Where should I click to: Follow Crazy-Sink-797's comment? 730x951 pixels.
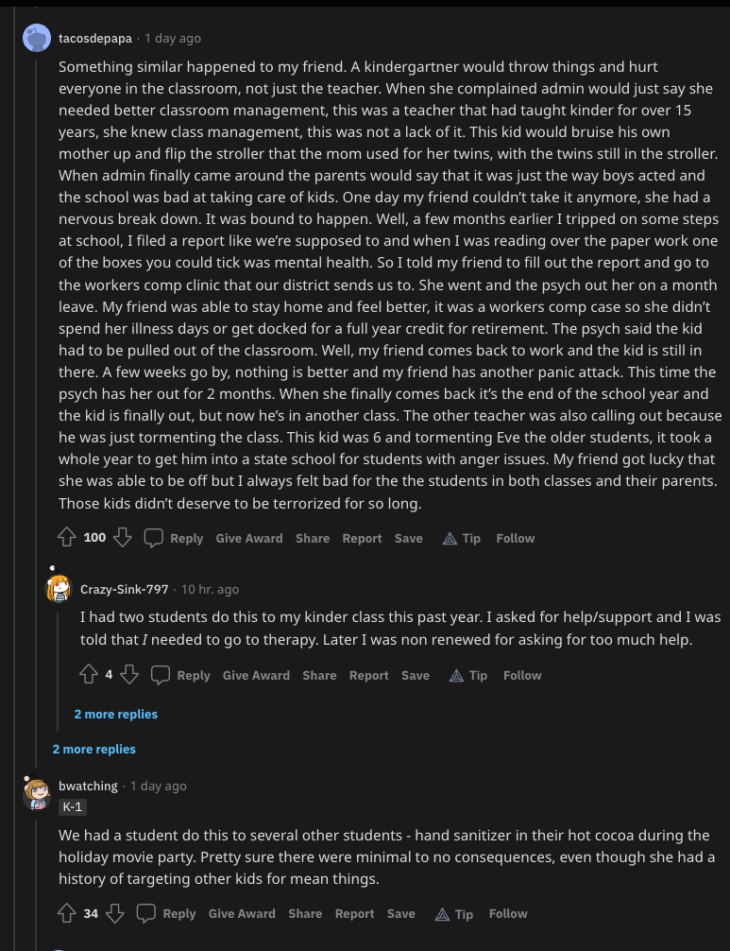[522, 676]
